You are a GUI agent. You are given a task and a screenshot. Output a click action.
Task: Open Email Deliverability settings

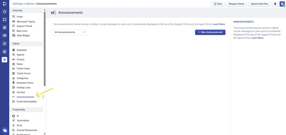pyautogui.click(x=27, y=102)
